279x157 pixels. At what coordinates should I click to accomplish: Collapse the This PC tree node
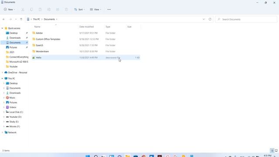pyautogui.click(x=2, y=78)
